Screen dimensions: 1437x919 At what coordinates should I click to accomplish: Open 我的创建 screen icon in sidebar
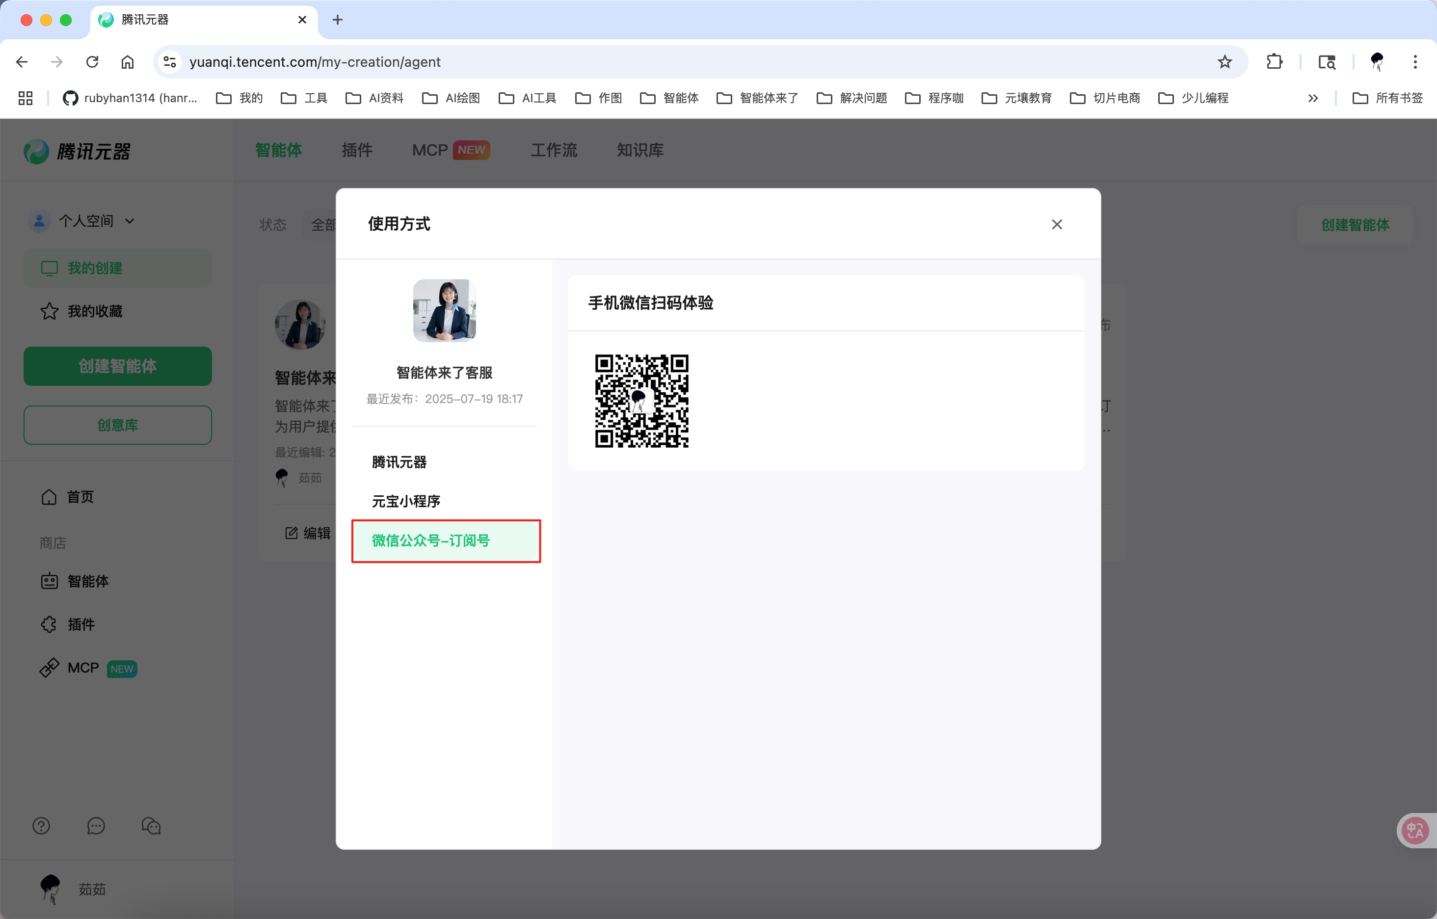coord(49,268)
